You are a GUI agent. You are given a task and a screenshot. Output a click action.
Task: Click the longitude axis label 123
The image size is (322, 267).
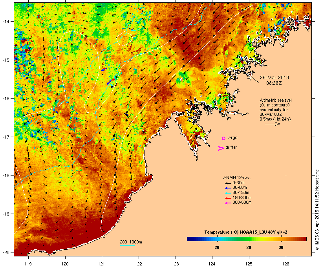coord(176,264)
